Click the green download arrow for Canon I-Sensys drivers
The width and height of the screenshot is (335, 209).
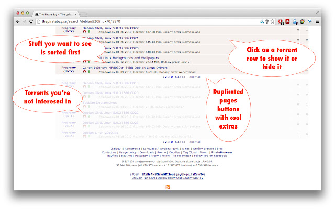(x=89, y=72)
